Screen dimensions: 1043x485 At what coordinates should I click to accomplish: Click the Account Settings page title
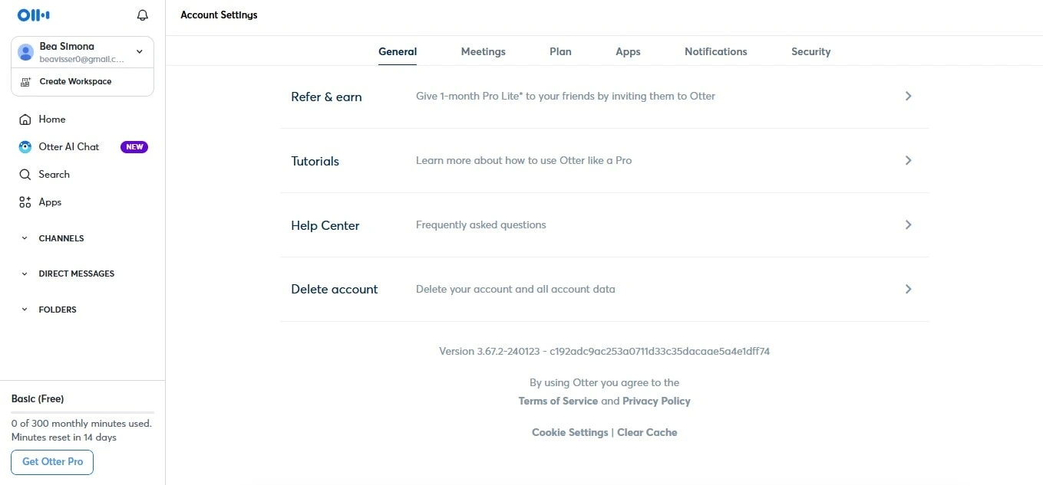tap(219, 15)
